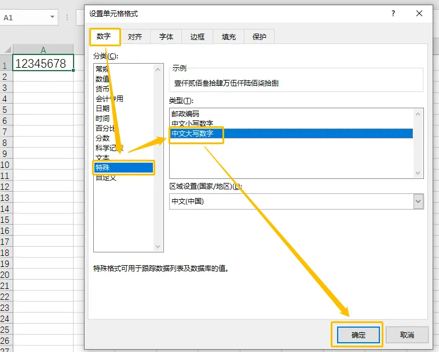Click type list scroll down arrow

click(x=418, y=173)
